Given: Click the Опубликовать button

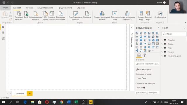Looking at the screenshot, I should point(160,15).
